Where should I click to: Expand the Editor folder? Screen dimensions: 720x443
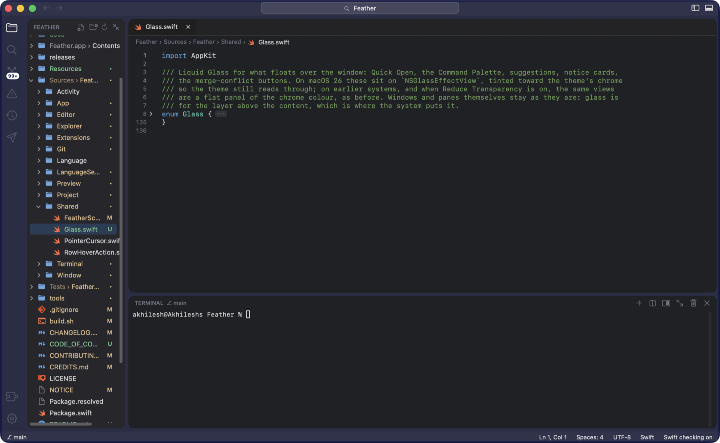pos(39,115)
